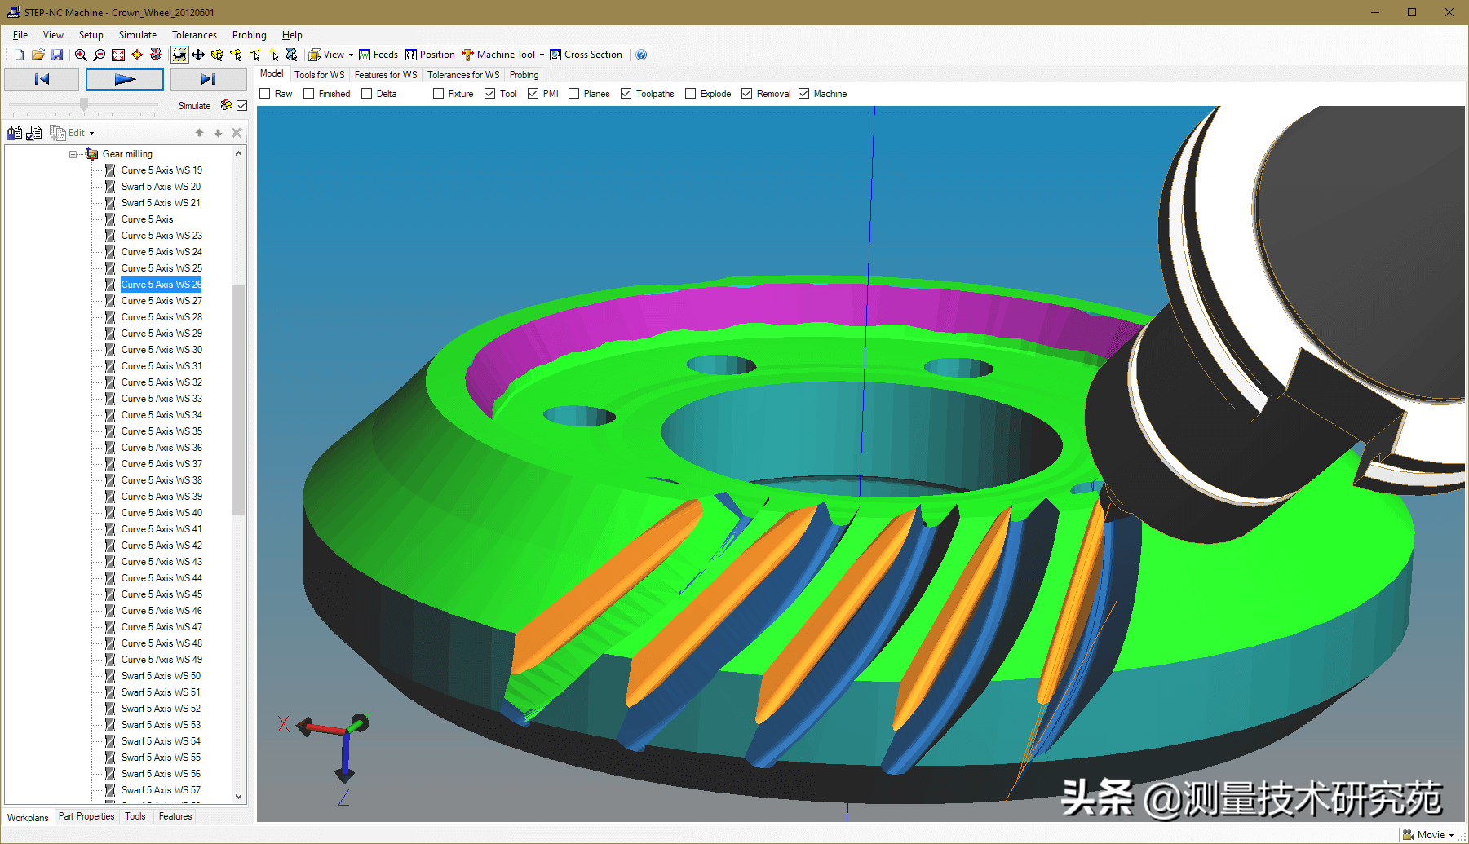The image size is (1469, 844).
Task: Click the save file disk icon
Action: point(57,55)
